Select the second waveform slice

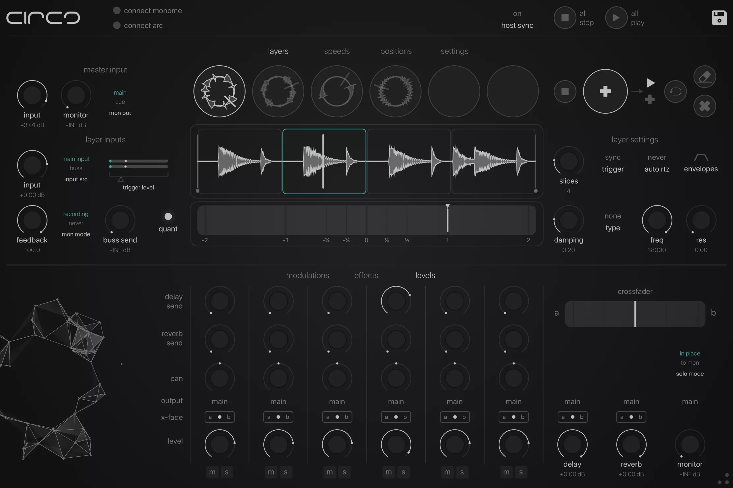pos(324,161)
